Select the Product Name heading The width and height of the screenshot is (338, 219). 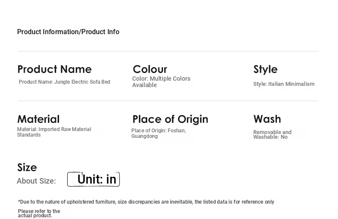tap(54, 69)
